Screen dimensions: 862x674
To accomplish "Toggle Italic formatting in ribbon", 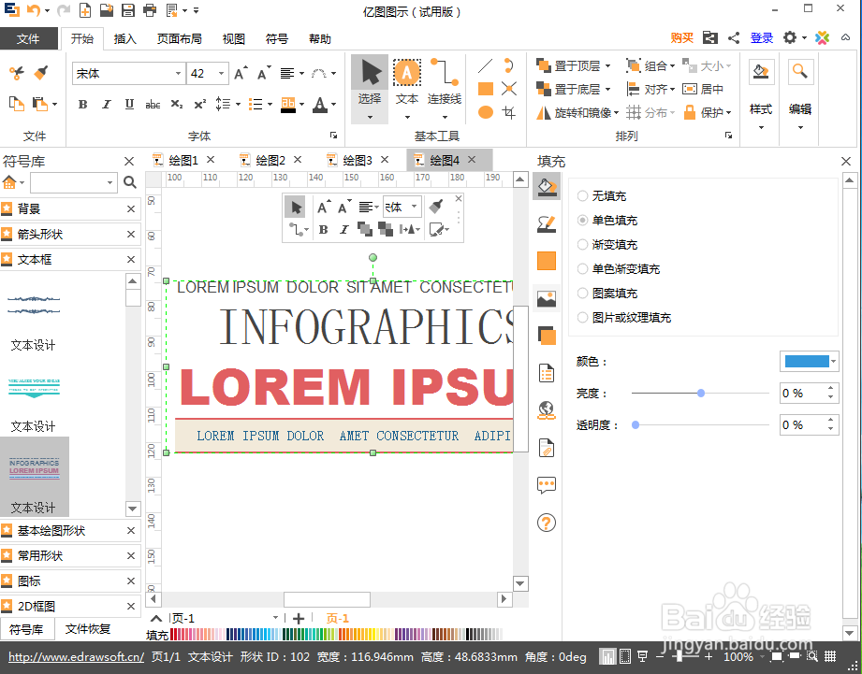I will click(x=107, y=105).
